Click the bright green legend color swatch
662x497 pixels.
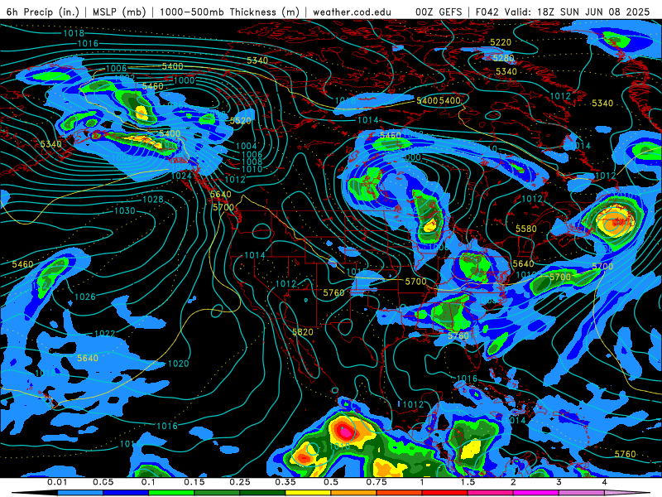coord(171,493)
